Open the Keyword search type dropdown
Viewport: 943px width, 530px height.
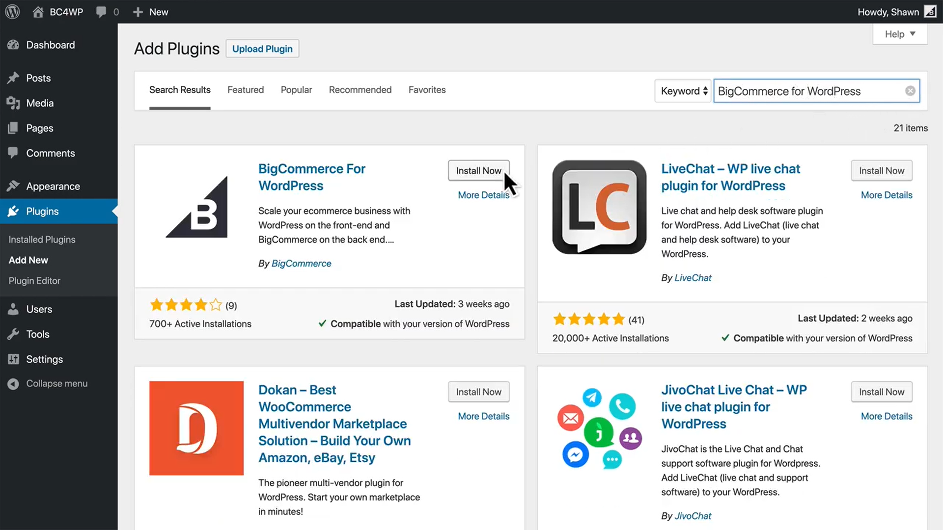point(683,91)
